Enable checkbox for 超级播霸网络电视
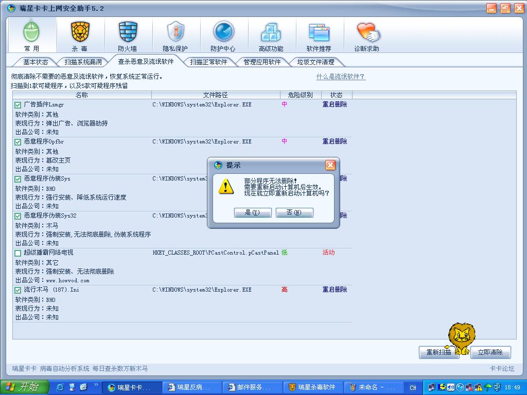The width and height of the screenshot is (527, 395). 18,253
